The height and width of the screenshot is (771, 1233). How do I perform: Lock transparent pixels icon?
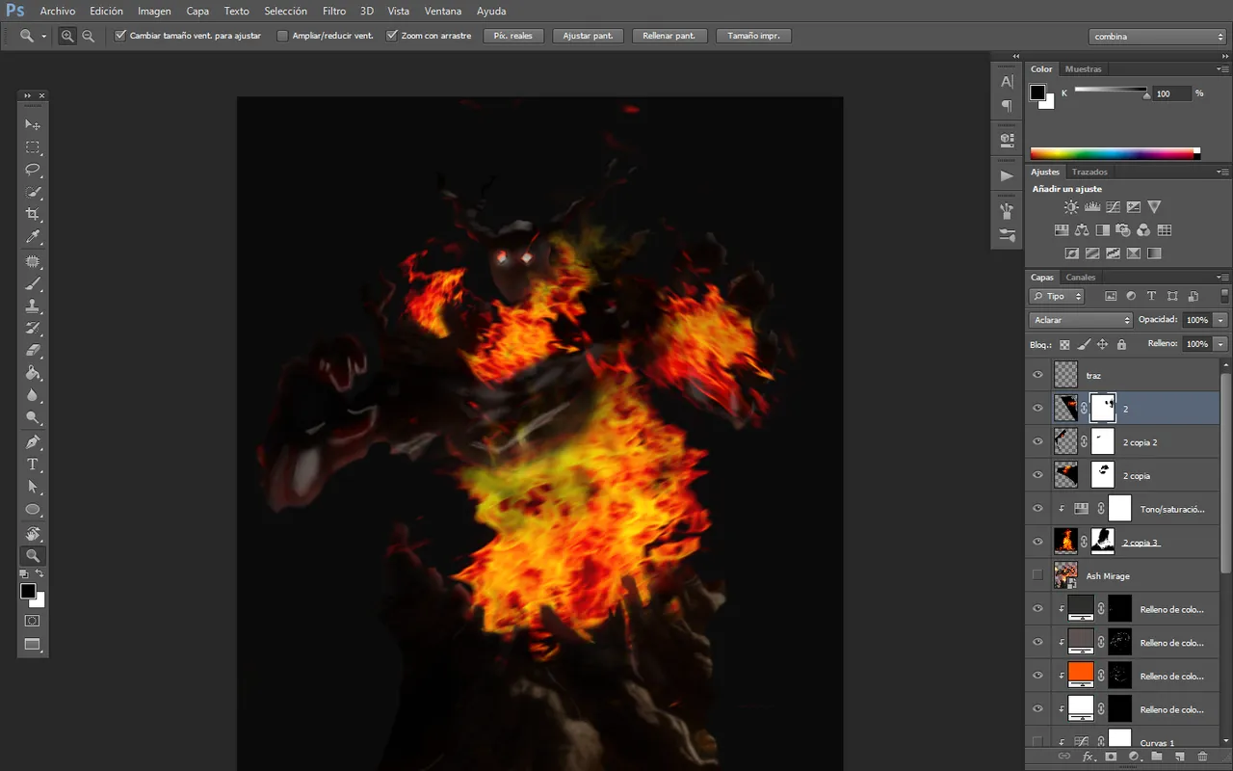(x=1064, y=344)
